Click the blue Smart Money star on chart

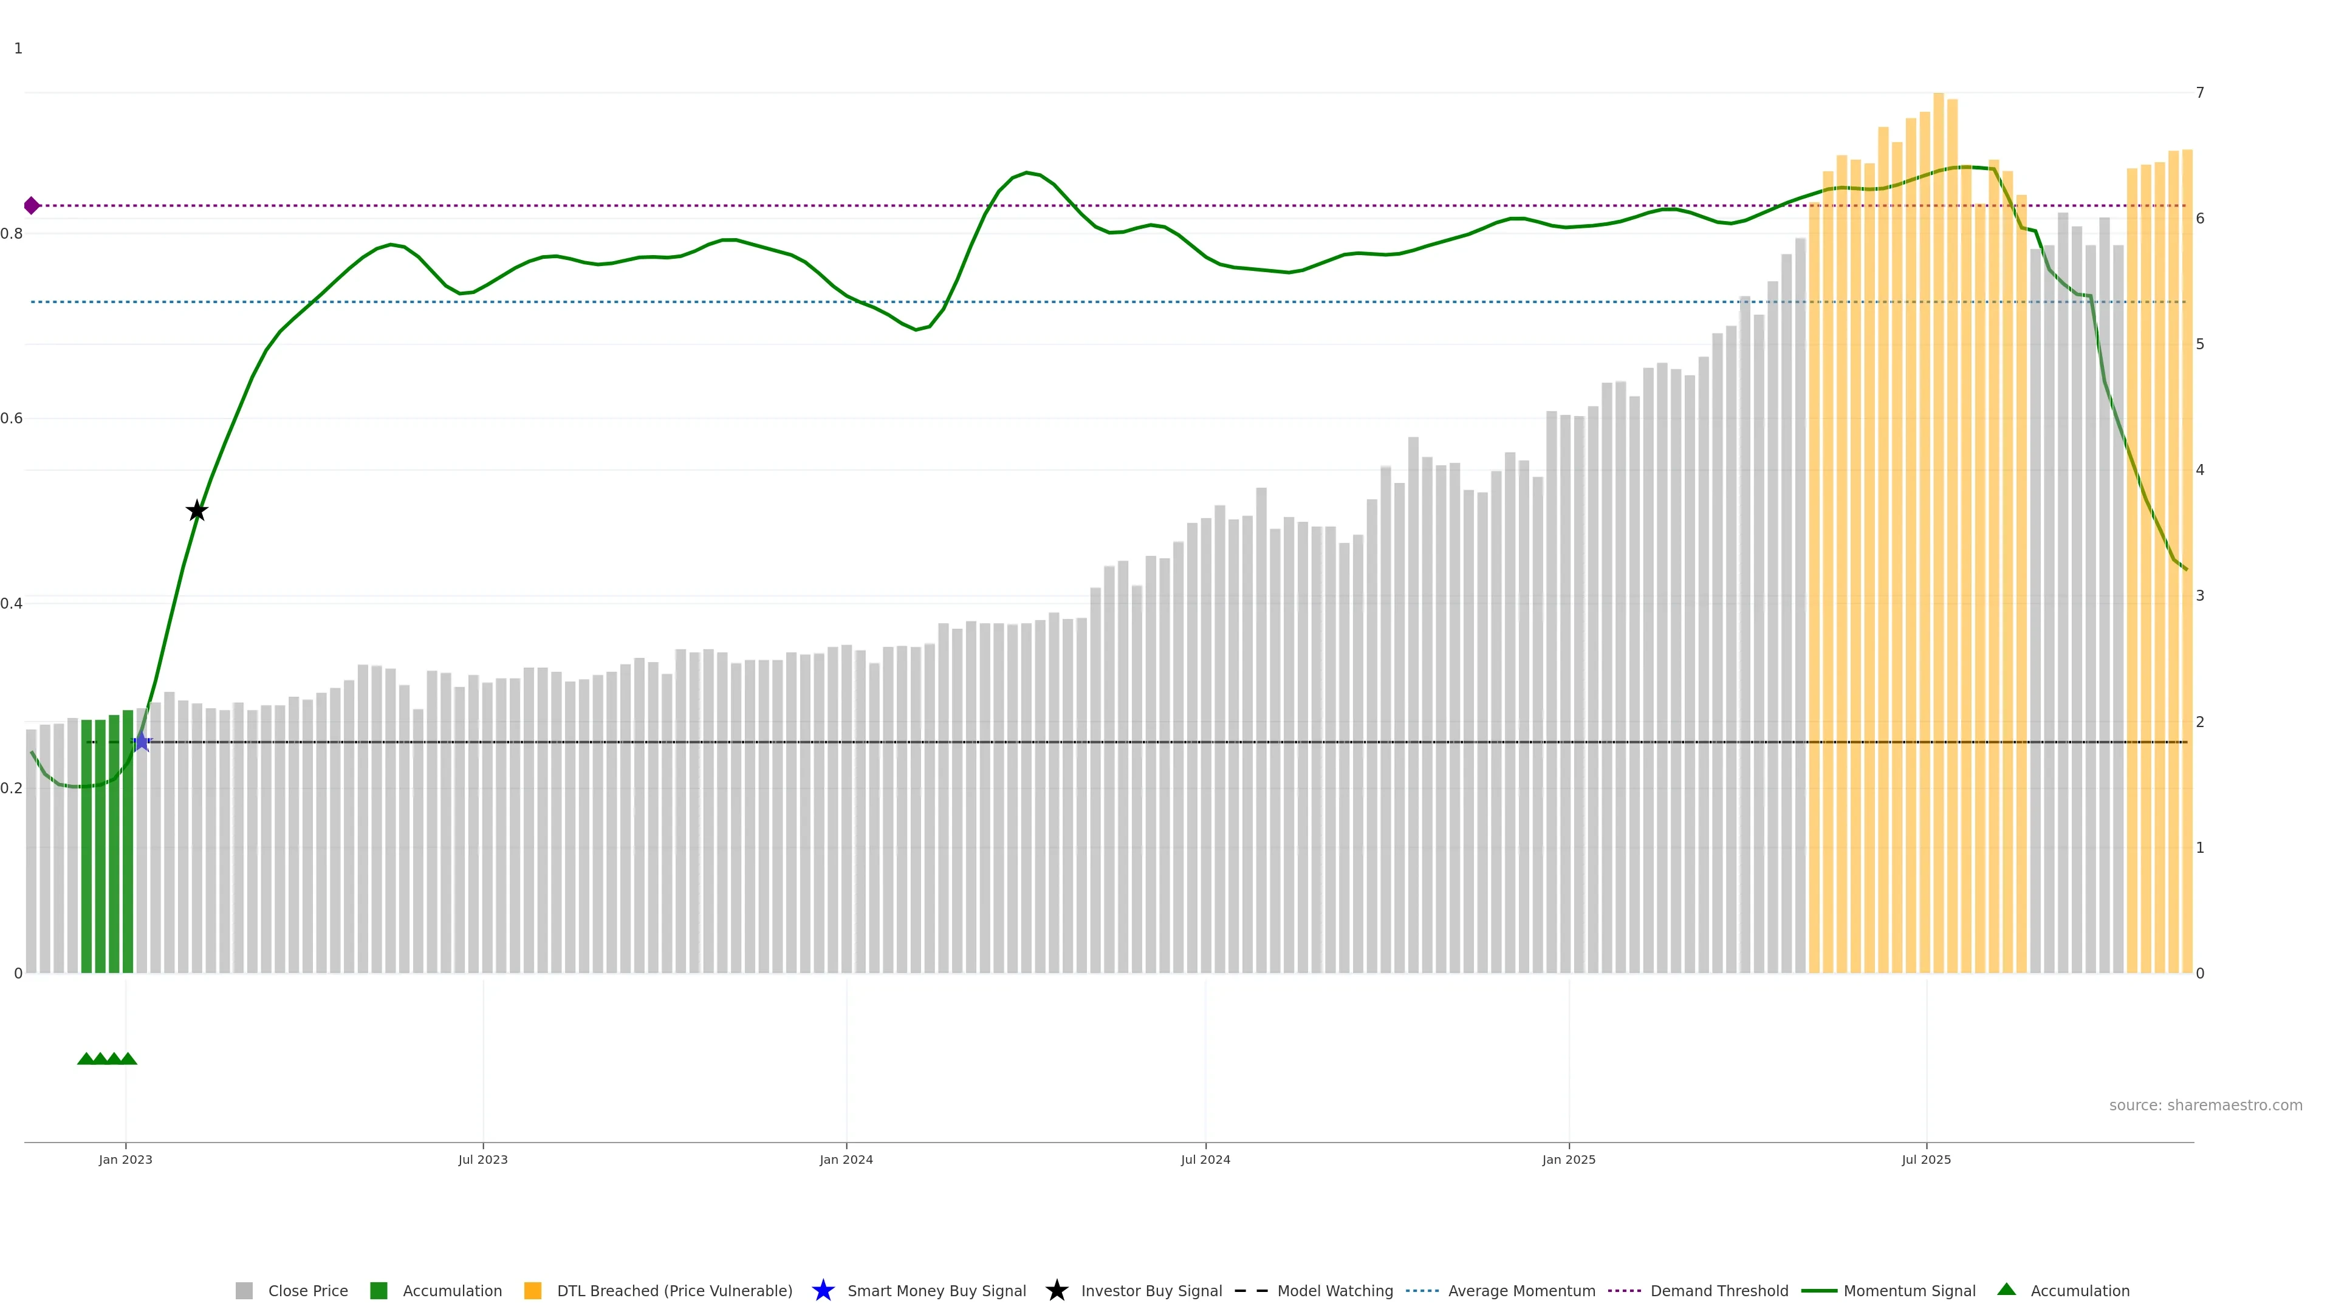(x=142, y=742)
